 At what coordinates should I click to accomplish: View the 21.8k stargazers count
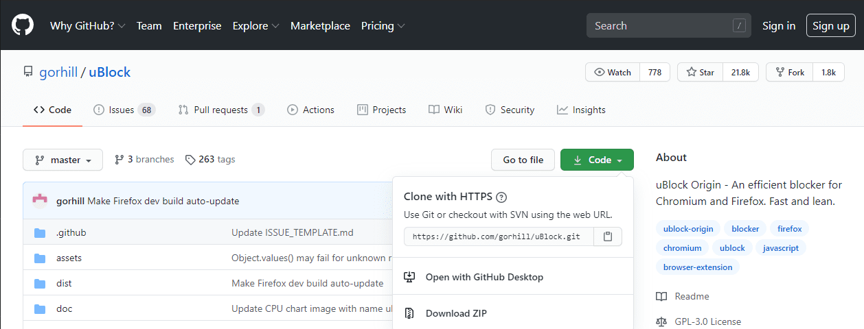[x=740, y=72]
